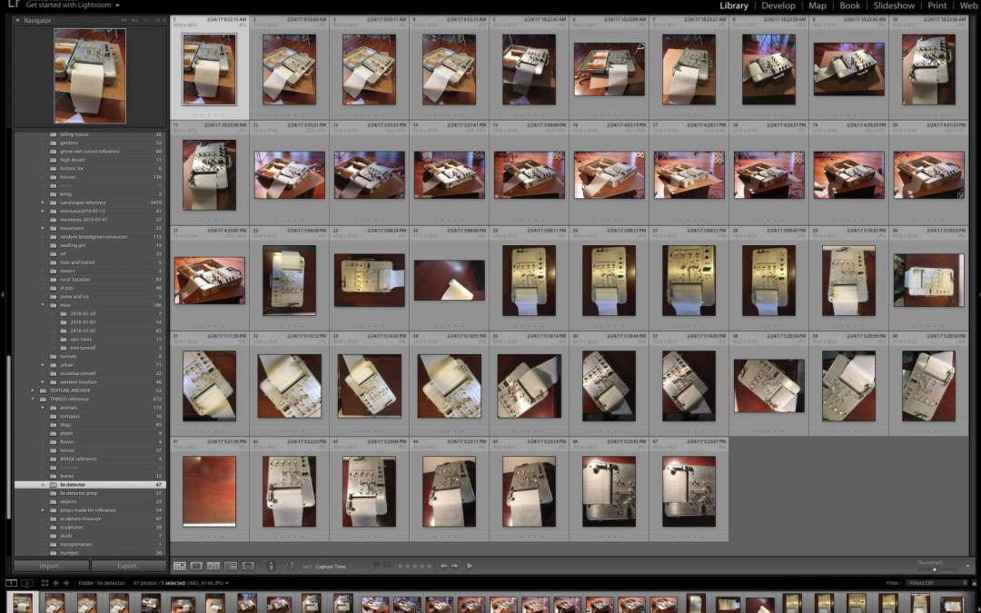Open the Slideshow module

(894, 5)
